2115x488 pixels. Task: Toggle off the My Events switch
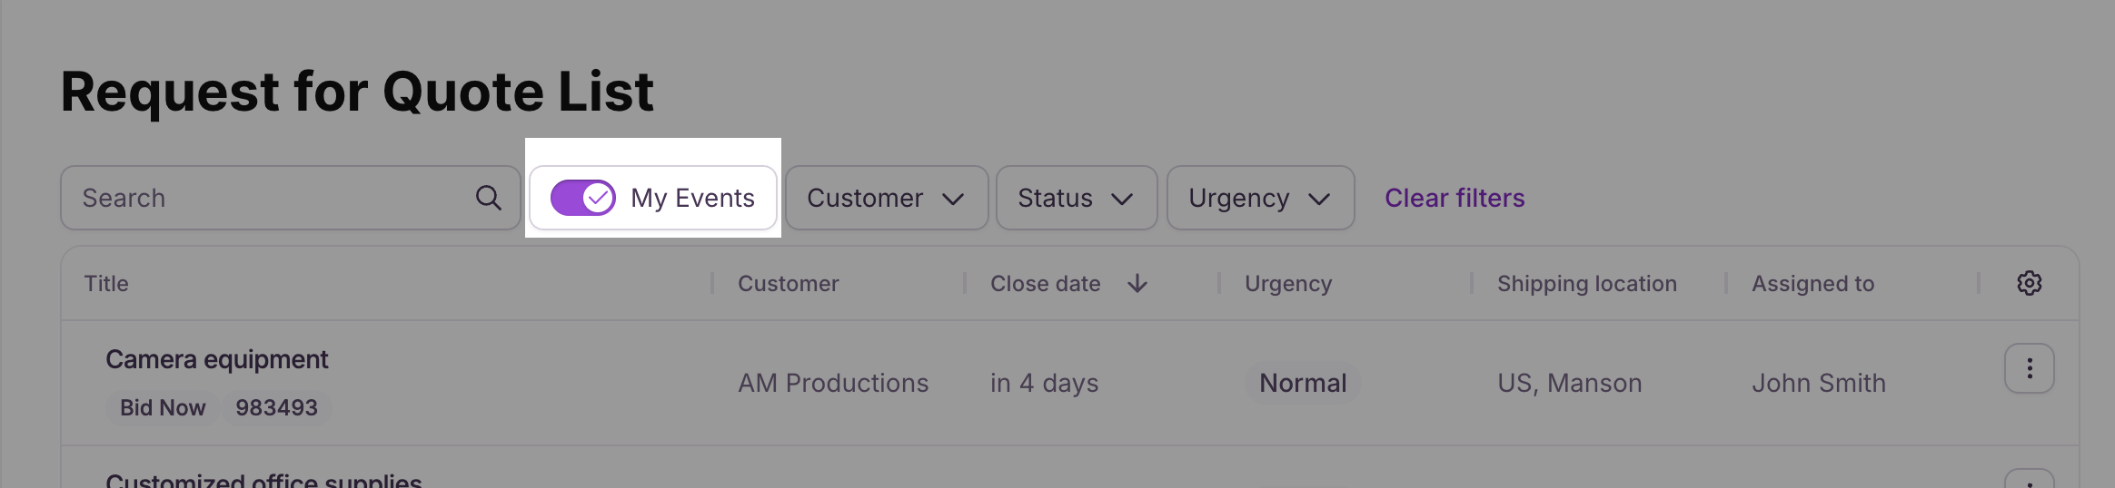tap(583, 198)
